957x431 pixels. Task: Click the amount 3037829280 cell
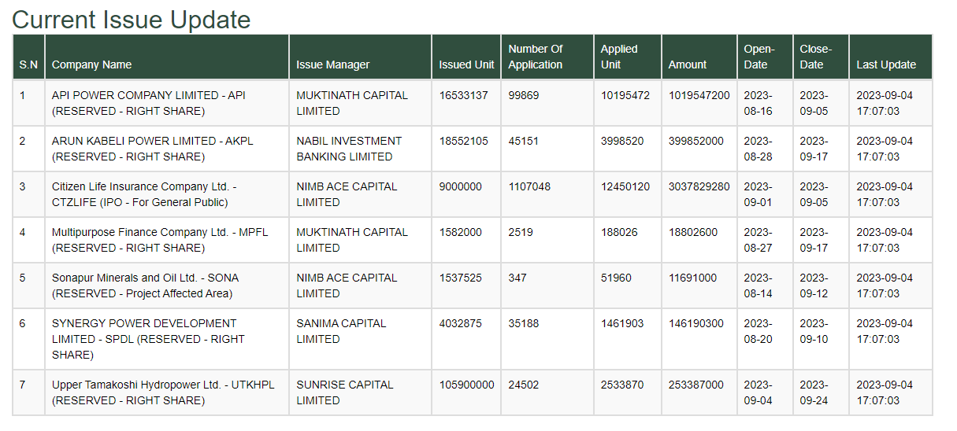(699, 186)
